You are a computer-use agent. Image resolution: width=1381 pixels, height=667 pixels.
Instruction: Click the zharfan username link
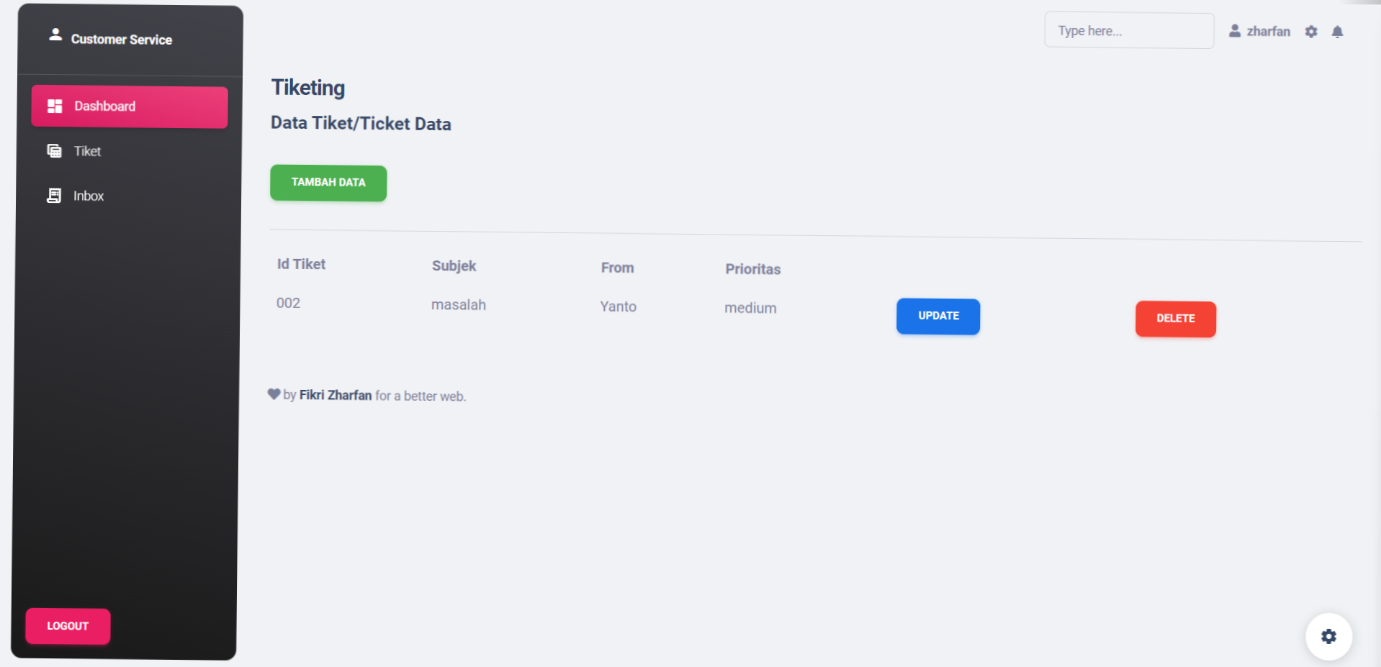click(x=1268, y=32)
